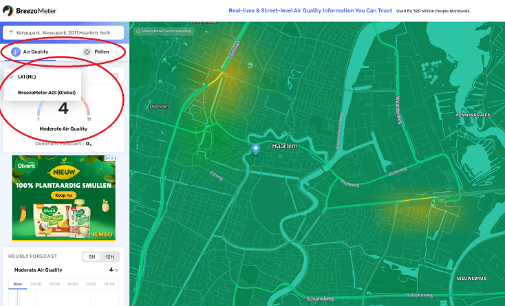
Task: Click the air quality gauge showing 4
Action: [63, 109]
